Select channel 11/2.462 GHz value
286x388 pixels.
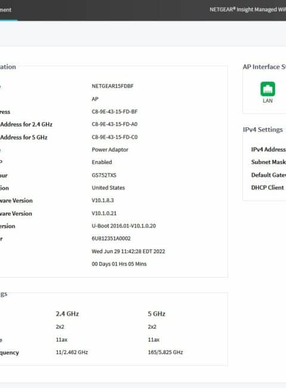point(72,352)
